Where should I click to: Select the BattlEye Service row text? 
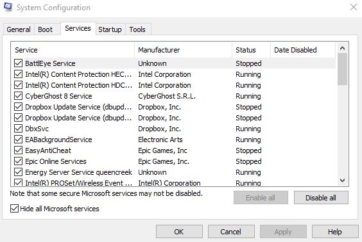[x=50, y=63]
